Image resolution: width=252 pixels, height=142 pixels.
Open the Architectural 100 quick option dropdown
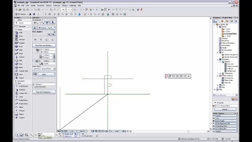[x=226, y=123]
